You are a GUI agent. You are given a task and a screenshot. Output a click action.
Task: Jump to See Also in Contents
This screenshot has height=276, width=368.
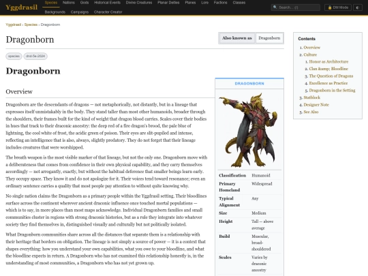(311, 112)
